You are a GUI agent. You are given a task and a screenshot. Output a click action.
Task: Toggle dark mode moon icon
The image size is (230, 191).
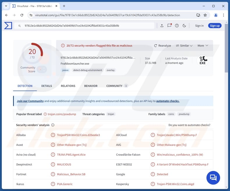[184, 26]
